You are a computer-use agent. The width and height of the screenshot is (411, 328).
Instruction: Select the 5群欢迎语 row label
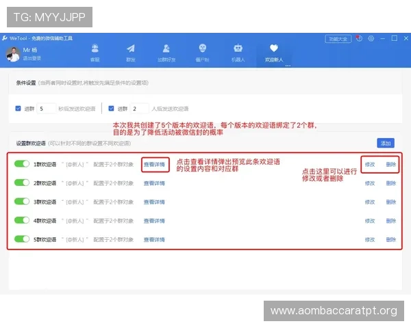click(x=45, y=240)
